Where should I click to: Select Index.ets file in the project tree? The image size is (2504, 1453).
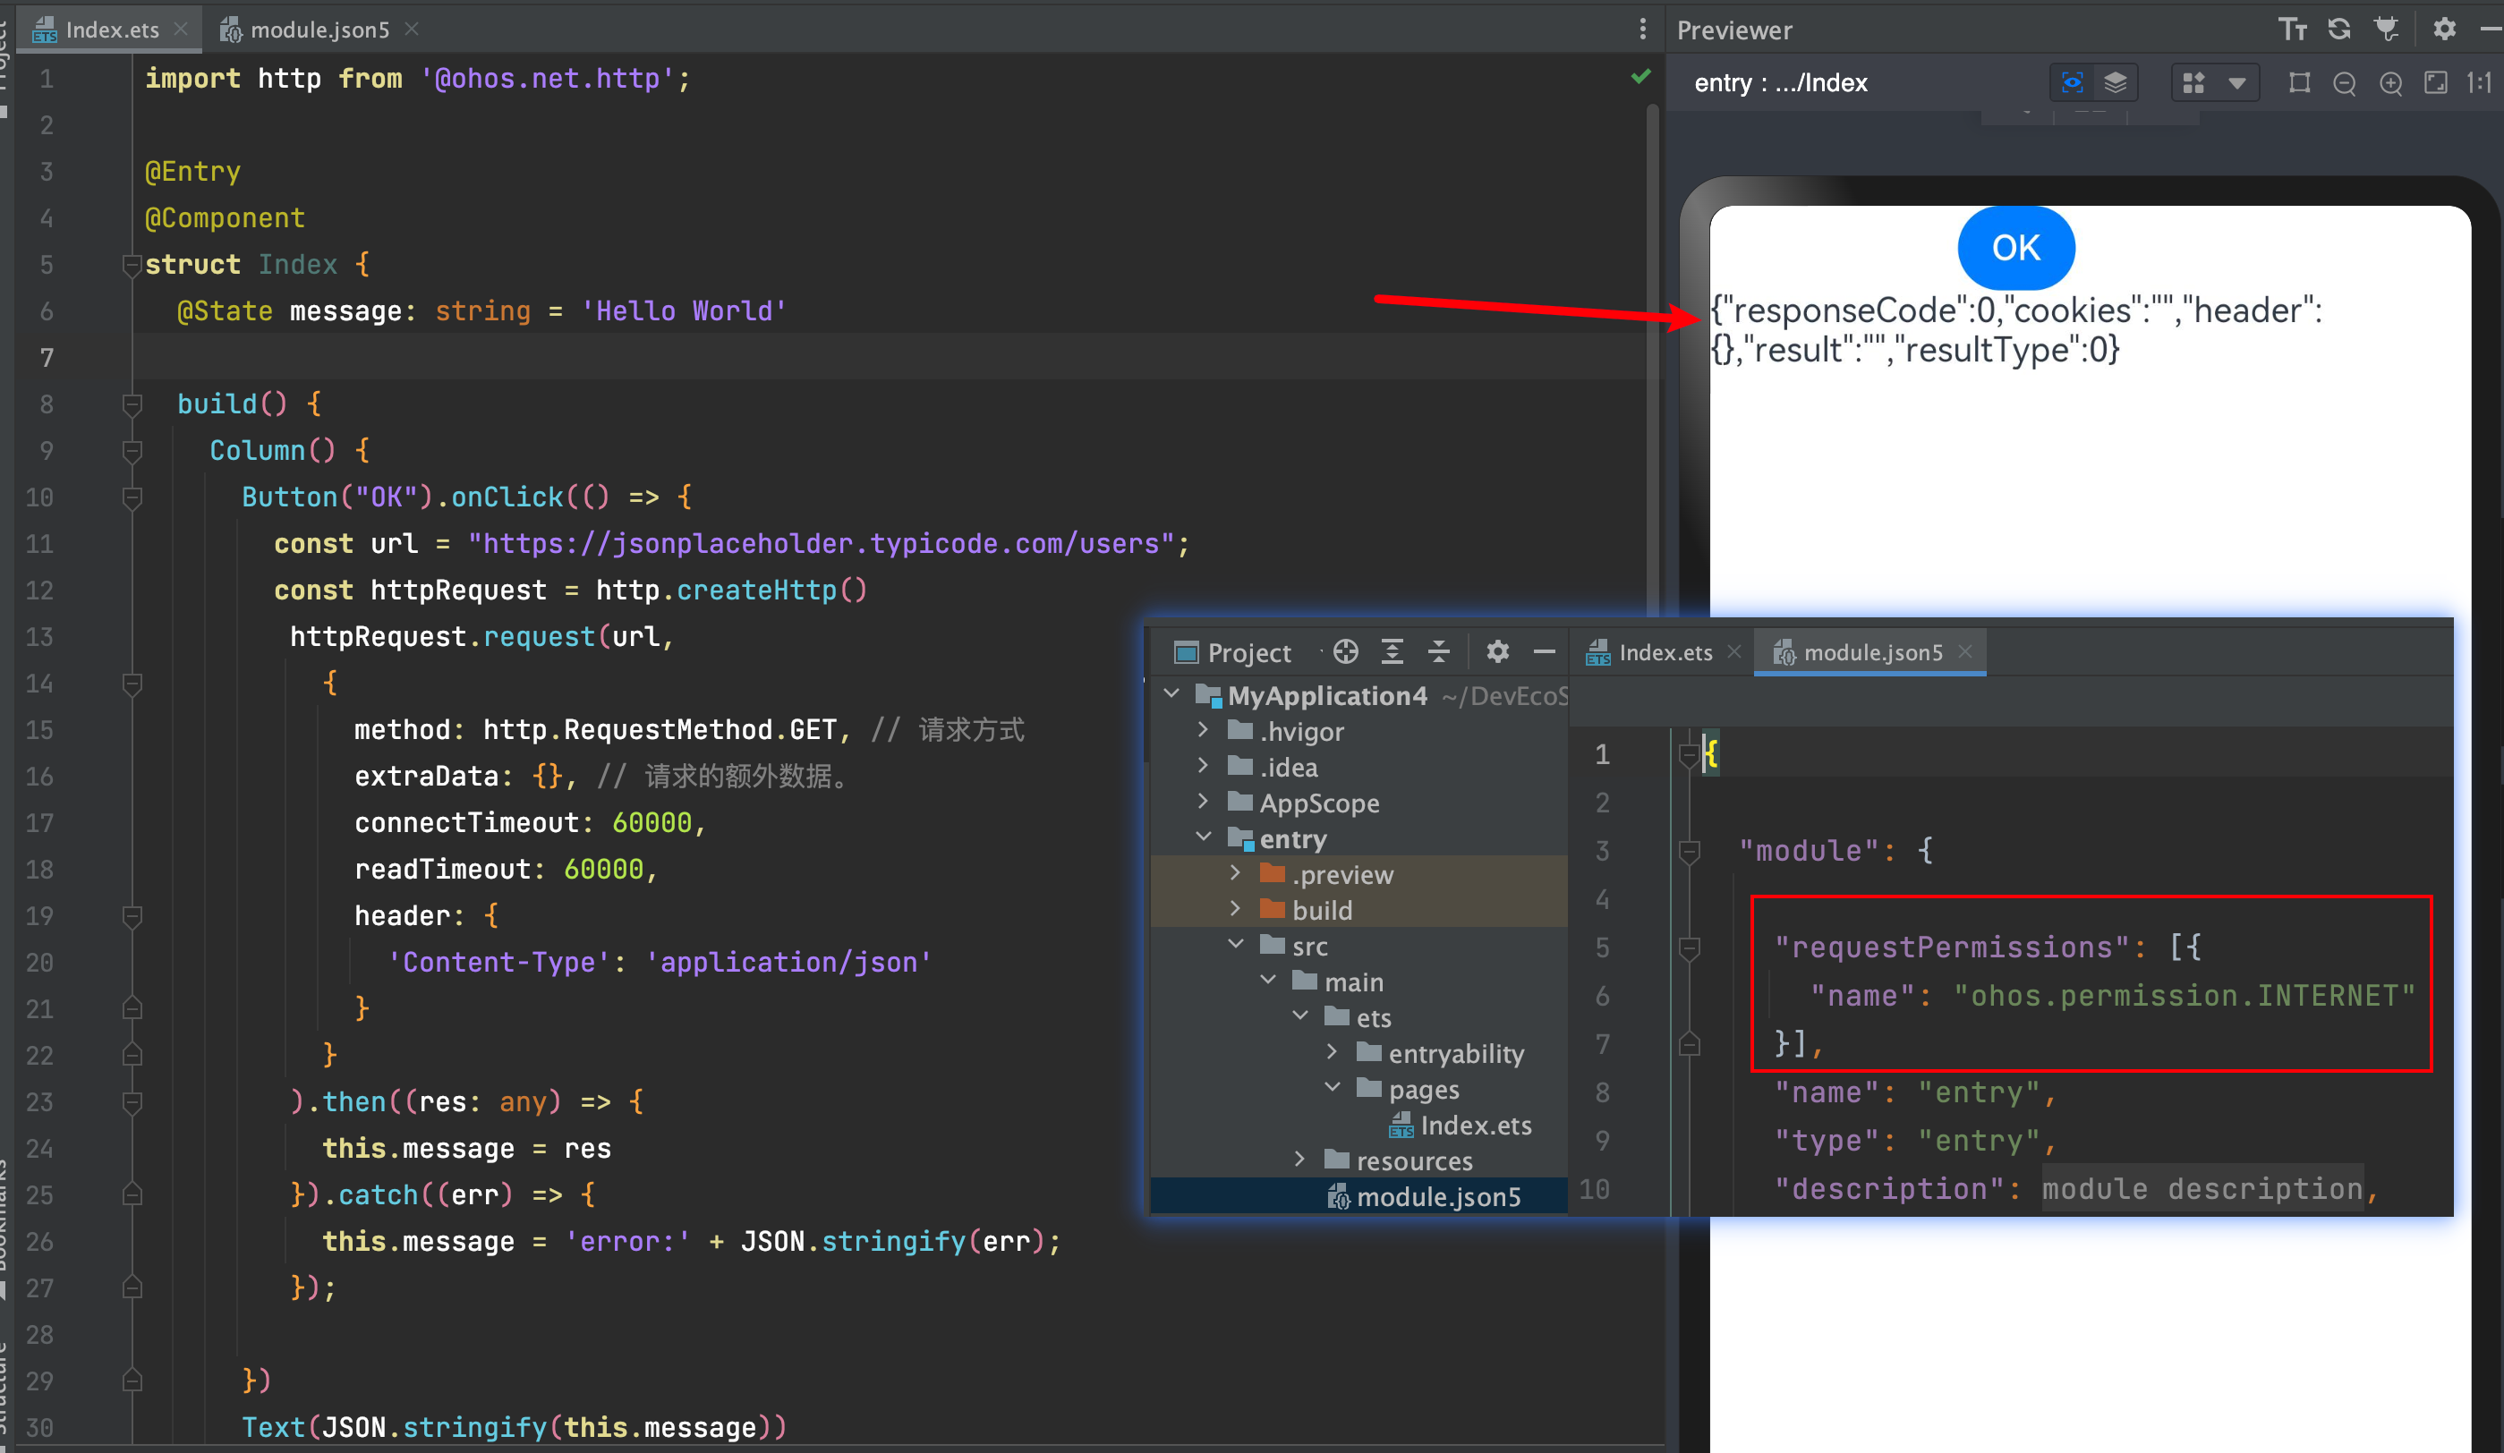coord(1461,1126)
